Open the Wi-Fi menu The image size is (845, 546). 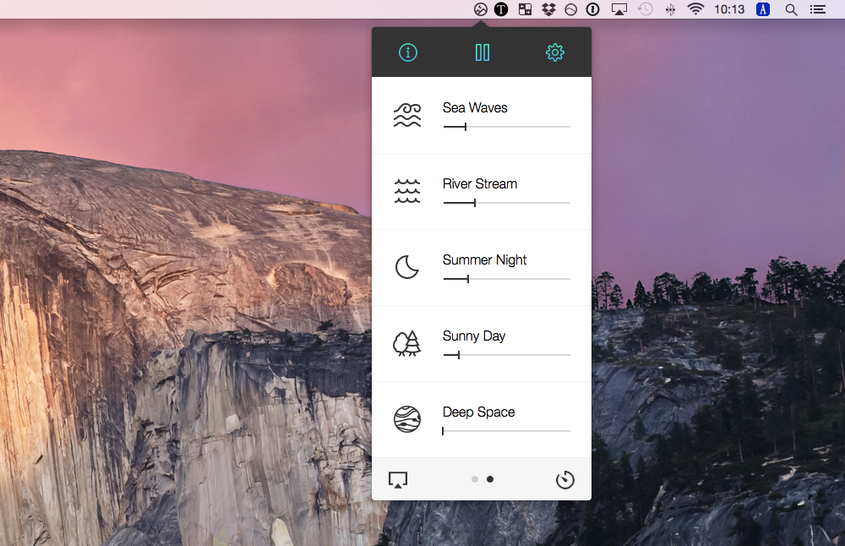coord(695,9)
